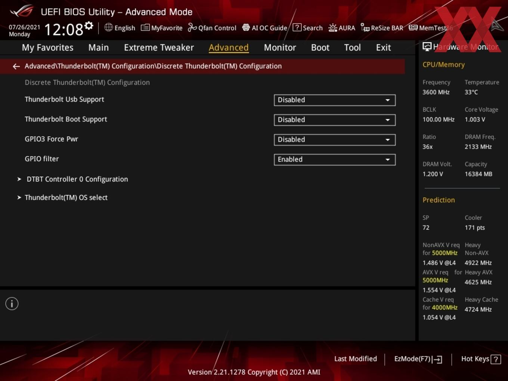Click the Search label
The width and height of the screenshot is (508, 381).
[313, 28]
